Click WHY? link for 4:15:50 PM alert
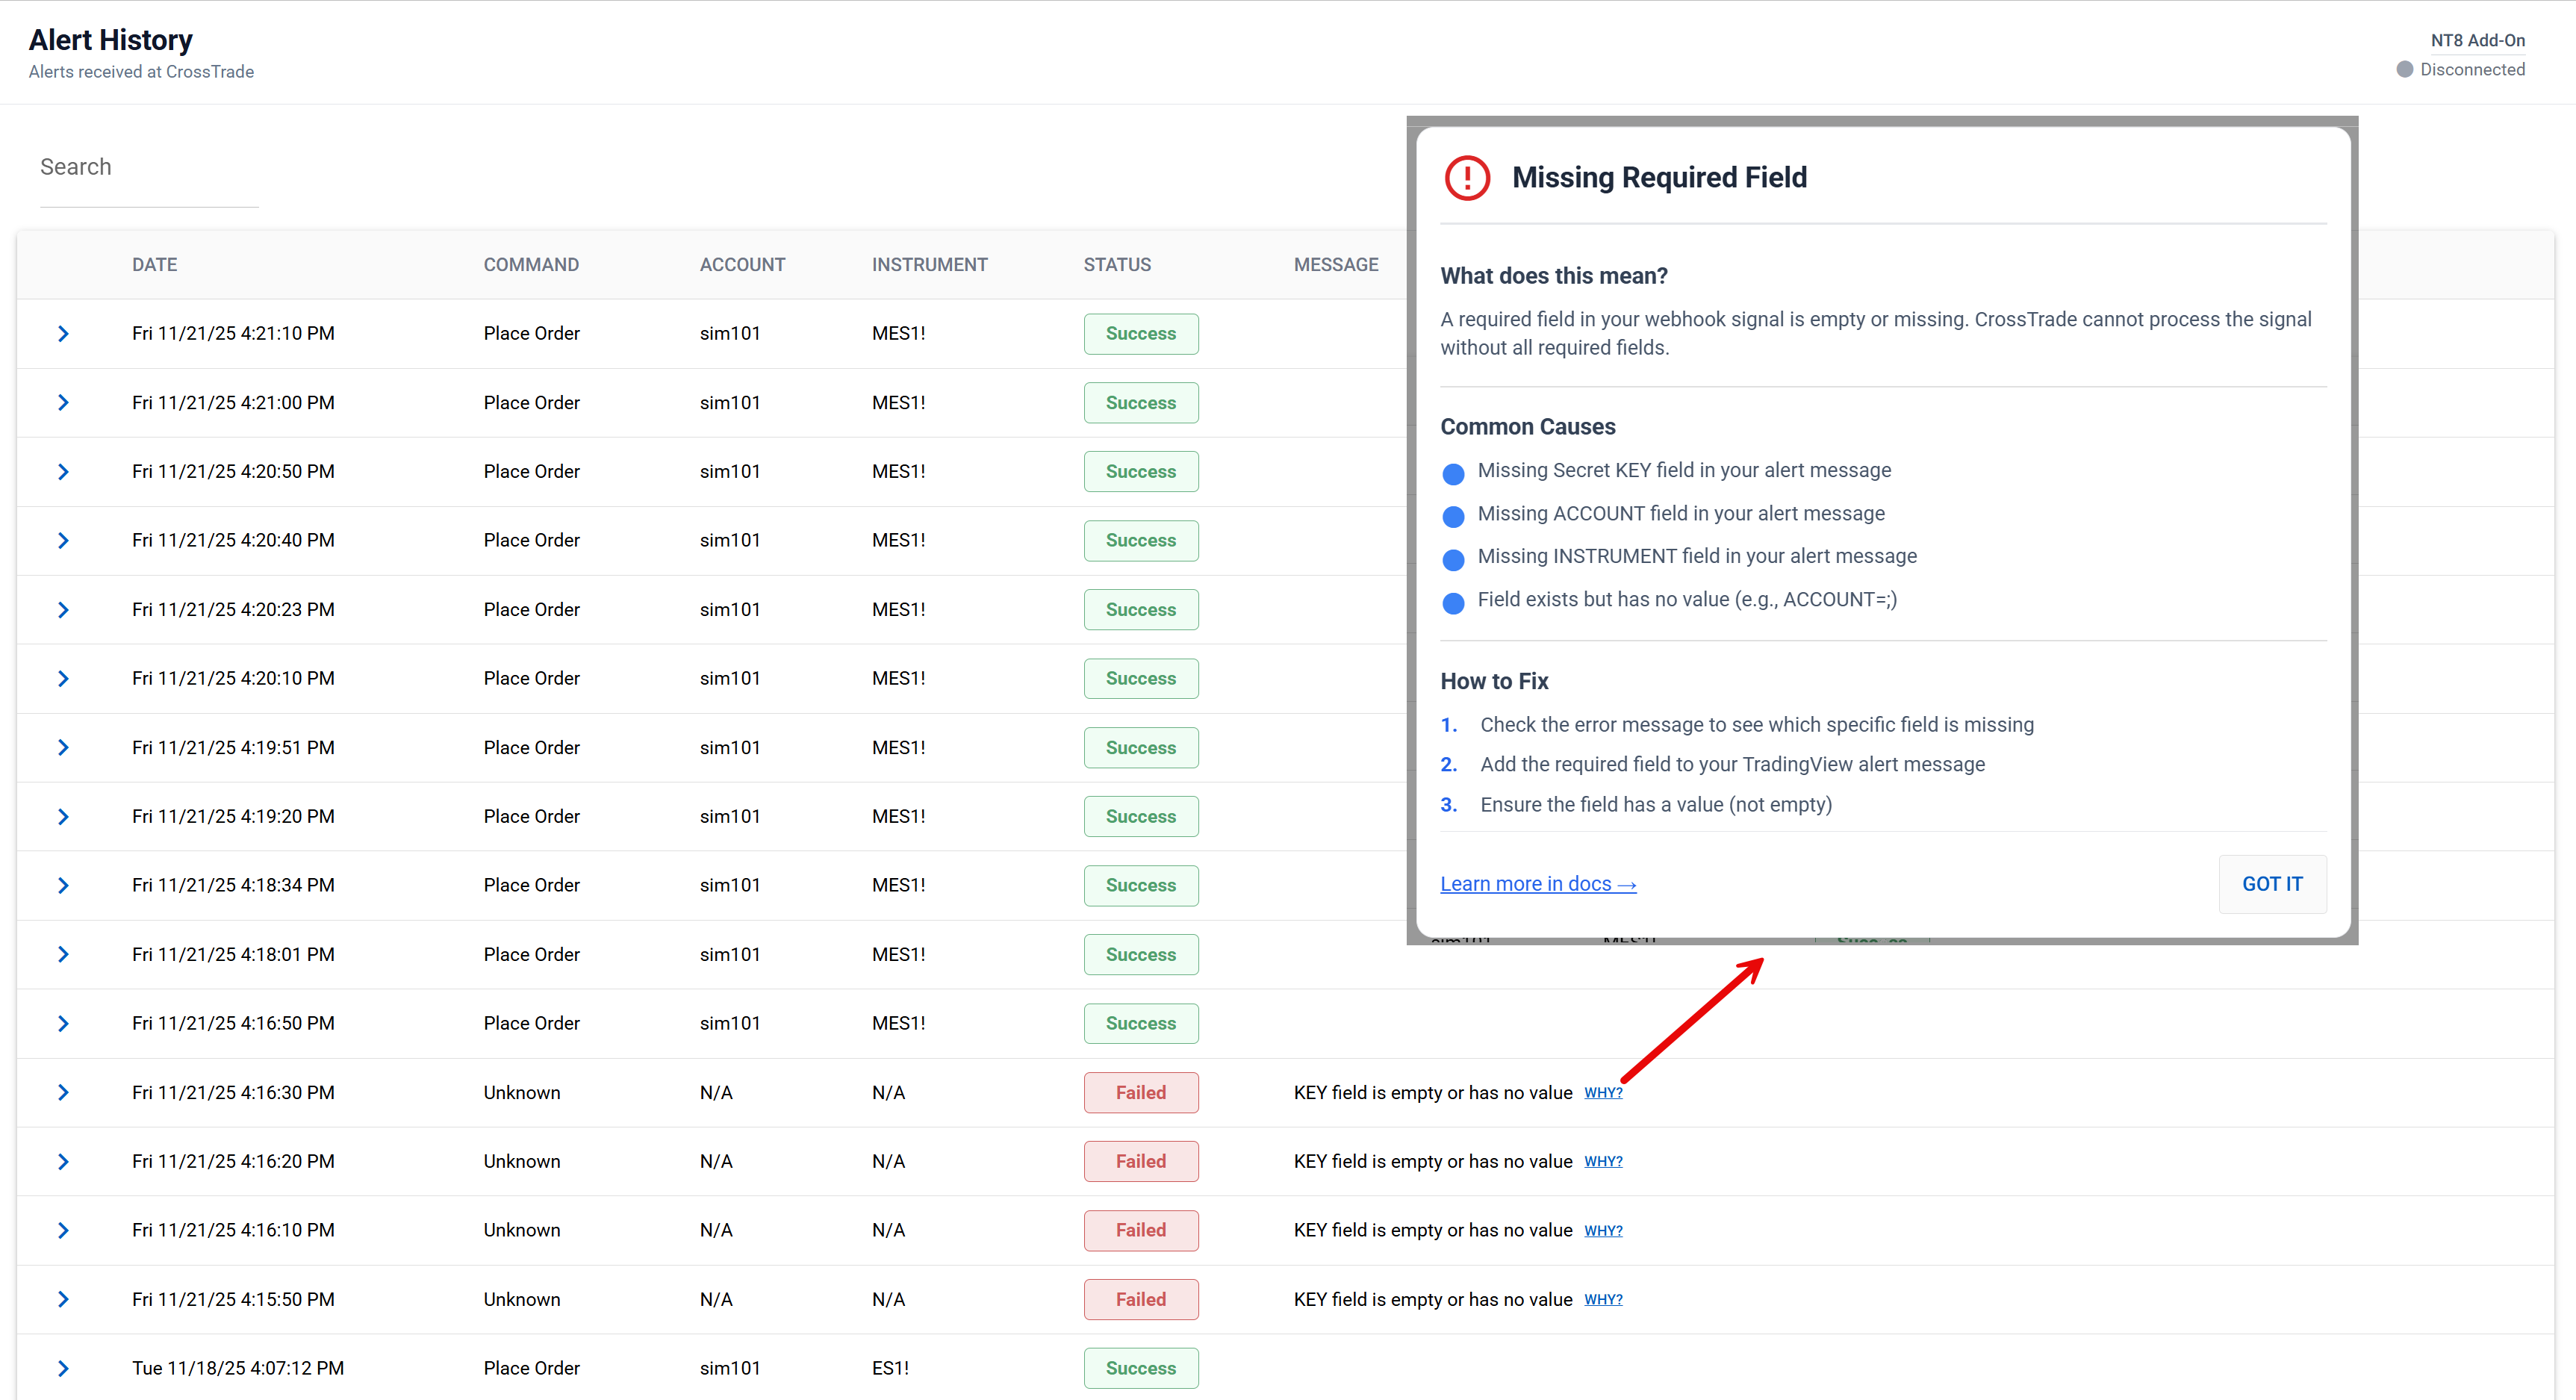2576x1400 pixels. (1602, 1299)
